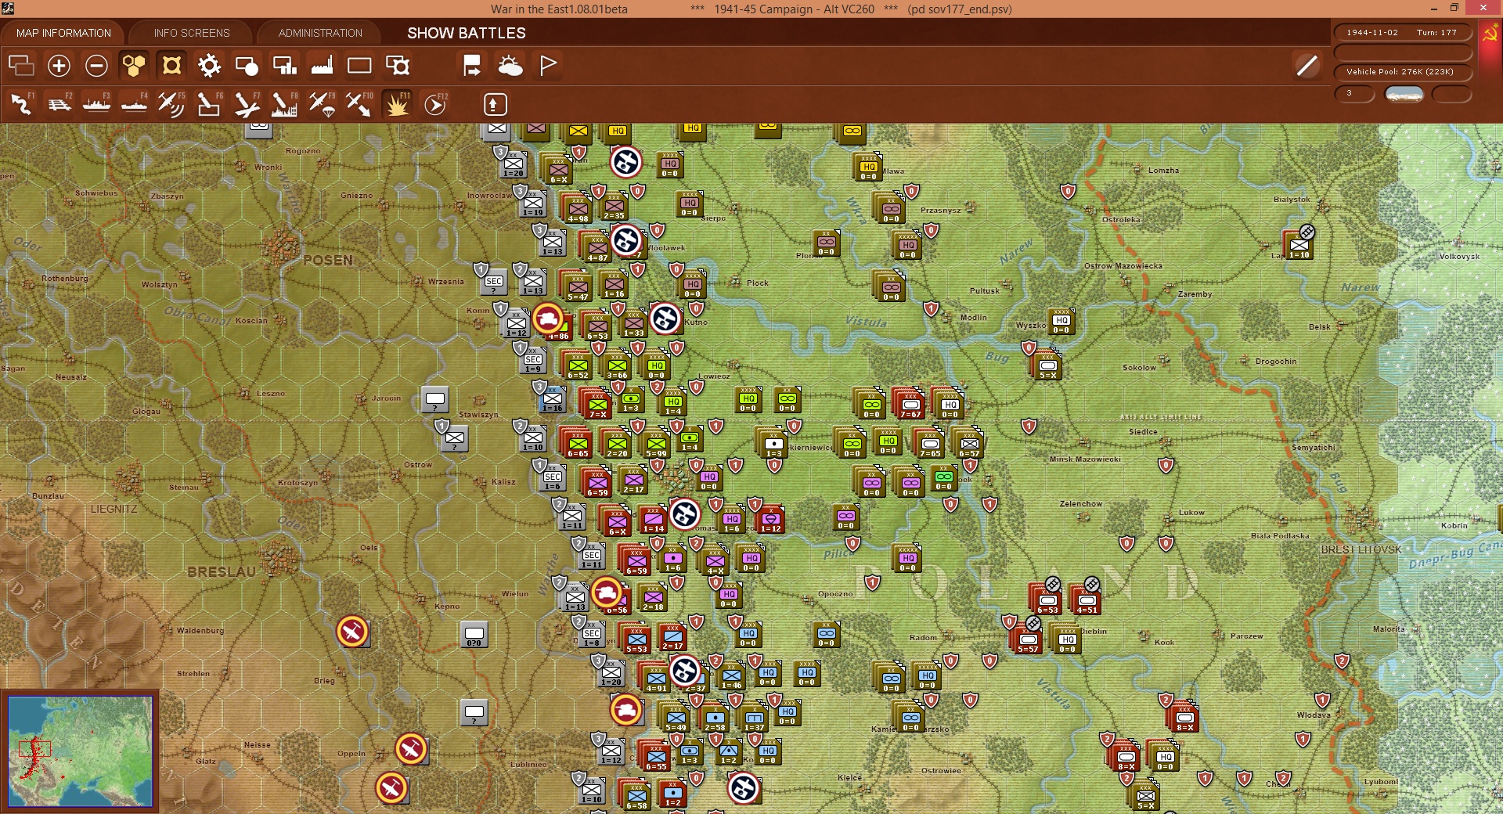Click the overlapping-rectangles-with-gear toolbar icon
This screenshot has height=814, width=1503.
[x=398, y=66]
